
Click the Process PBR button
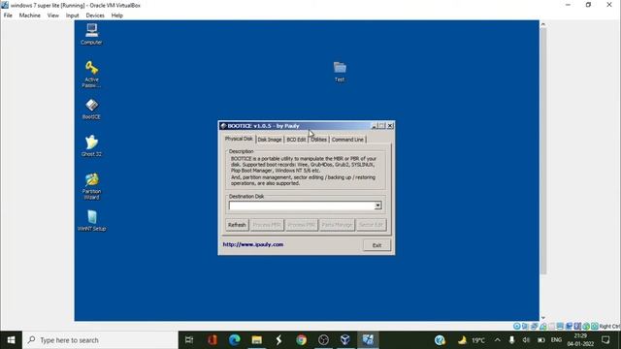pyautogui.click(x=302, y=225)
